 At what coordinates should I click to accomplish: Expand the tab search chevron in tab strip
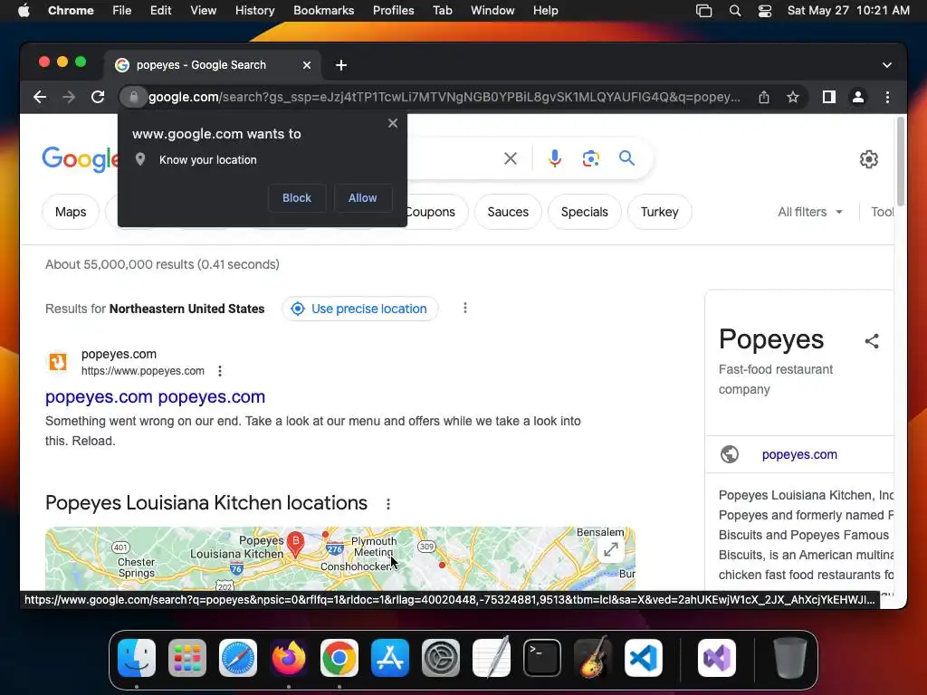click(x=887, y=65)
